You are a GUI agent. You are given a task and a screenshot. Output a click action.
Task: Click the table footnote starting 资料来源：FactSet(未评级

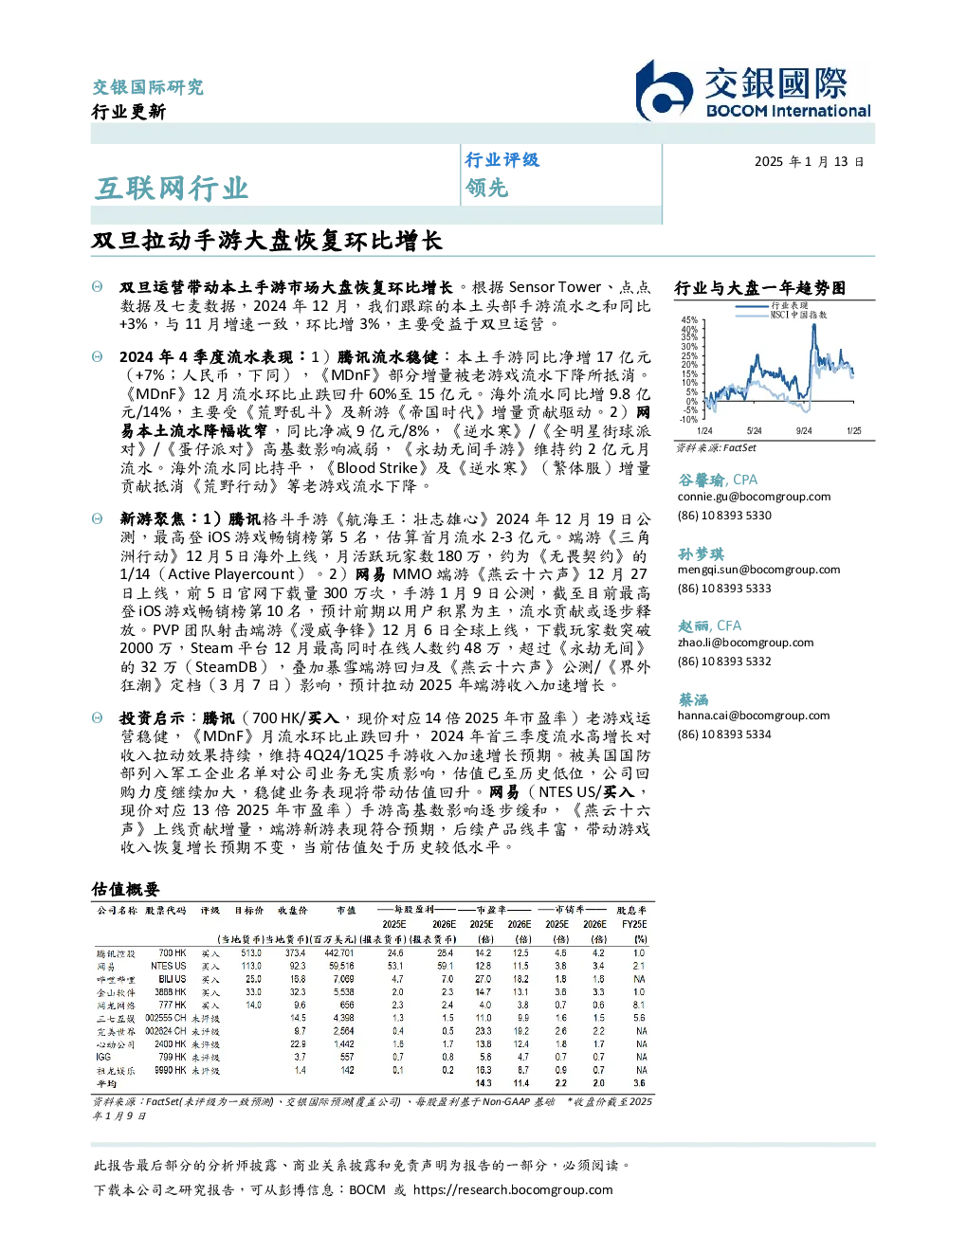point(372,1108)
